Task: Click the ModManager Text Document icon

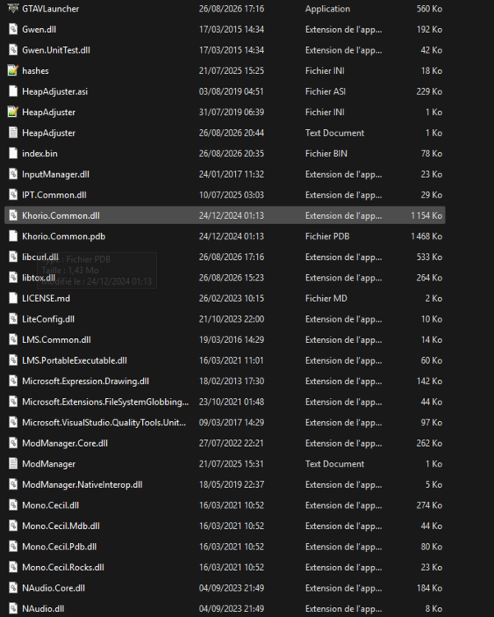Action: [x=13, y=464]
